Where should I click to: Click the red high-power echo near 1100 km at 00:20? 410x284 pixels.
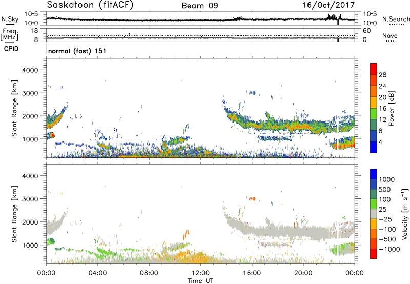click(x=52, y=135)
